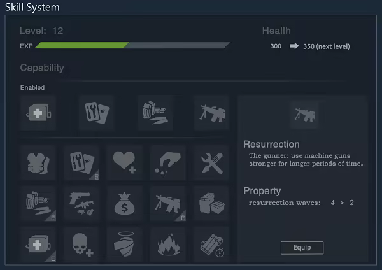Choose the money bag skill
This screenshot has height=270, width=382.
(x=125, y=204)
